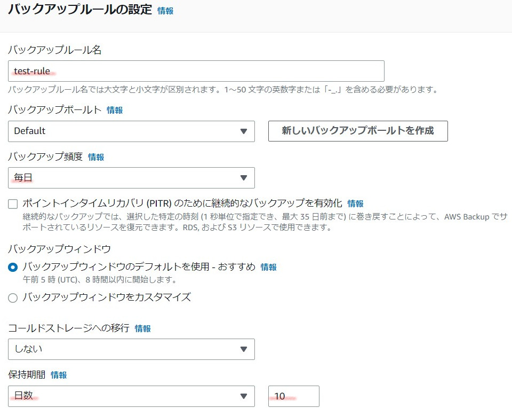Open the Default backup vault dropdown
Screen dimensions: 512x408
click(131, 131)
